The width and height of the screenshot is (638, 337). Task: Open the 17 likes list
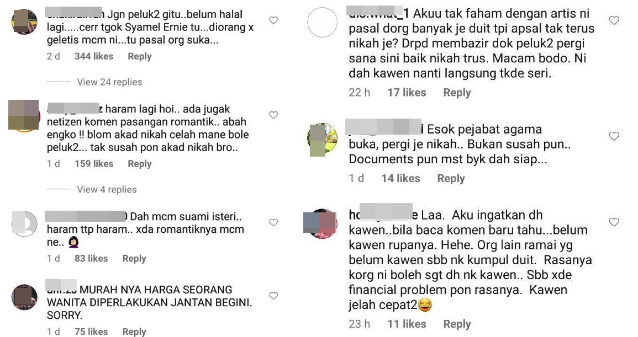[x=407, y=93]
